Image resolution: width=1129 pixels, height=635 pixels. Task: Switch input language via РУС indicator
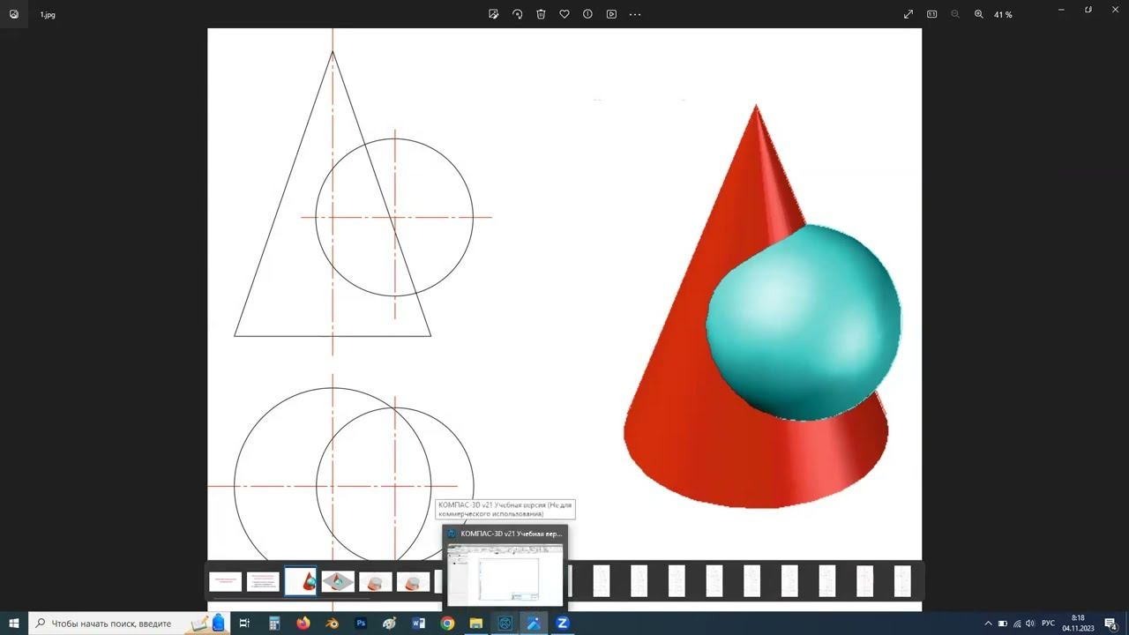1049,624
